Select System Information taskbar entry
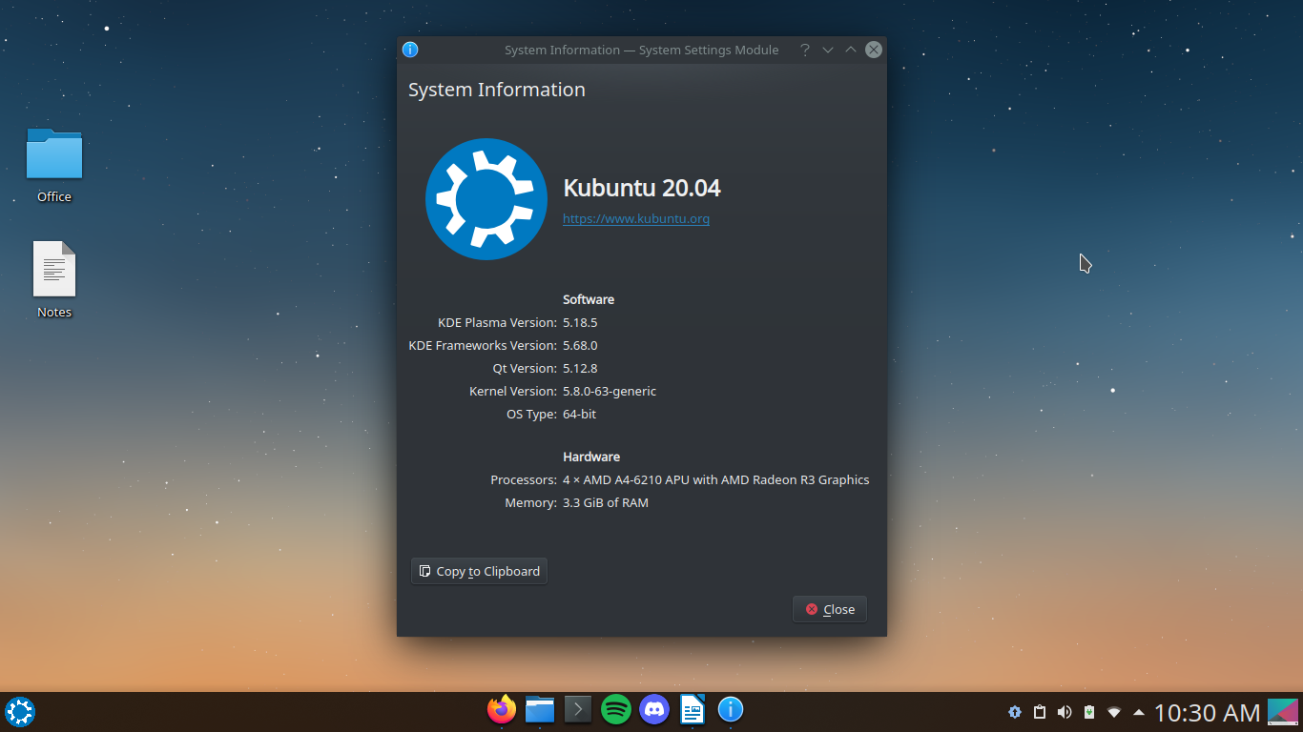Image resolution: width=1303 pixels, height=732 pixels. [731, 709]
